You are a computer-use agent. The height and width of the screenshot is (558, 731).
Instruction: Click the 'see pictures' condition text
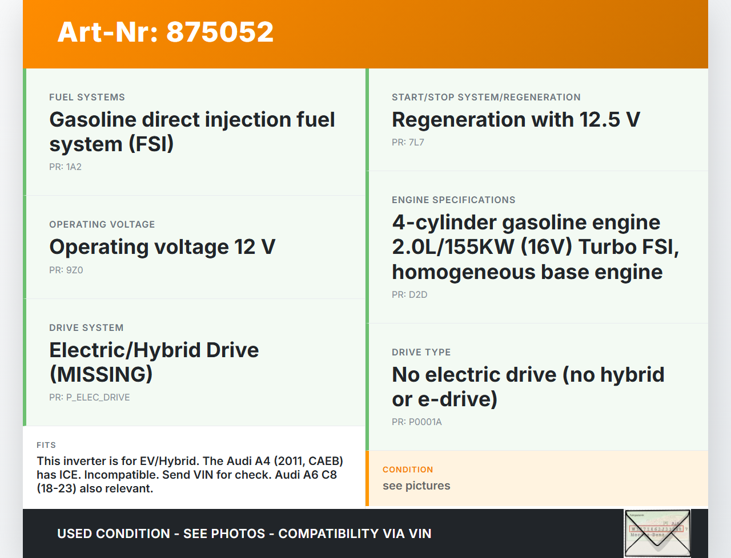tap(416, 486)
